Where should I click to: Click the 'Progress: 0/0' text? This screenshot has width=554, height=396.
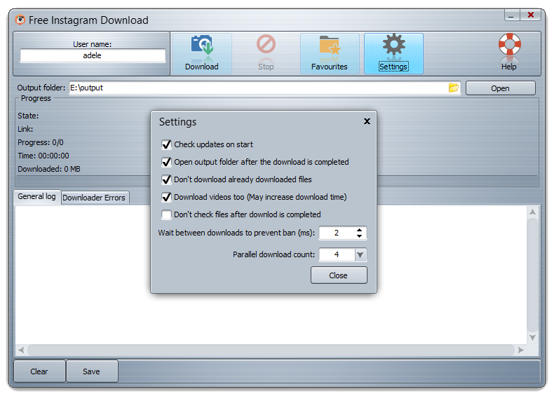coord(41,142)
